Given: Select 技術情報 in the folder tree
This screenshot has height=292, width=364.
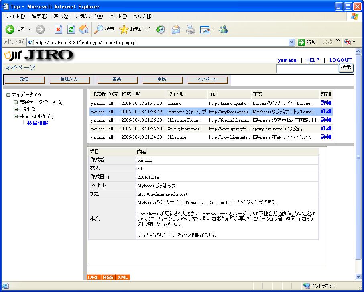Looking at the screenshot, I should pos(38,123).
